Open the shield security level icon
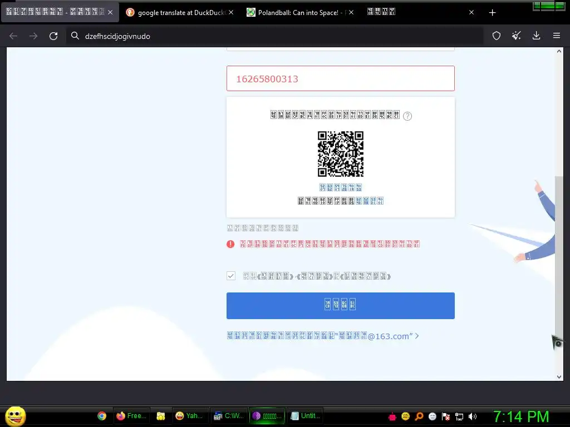This screenshot has height=427, width=570. (x=496, y=36)
